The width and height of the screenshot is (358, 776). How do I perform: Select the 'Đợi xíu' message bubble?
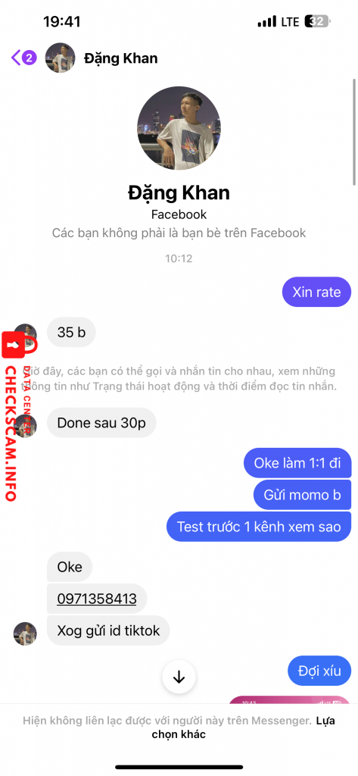(319, 671)
